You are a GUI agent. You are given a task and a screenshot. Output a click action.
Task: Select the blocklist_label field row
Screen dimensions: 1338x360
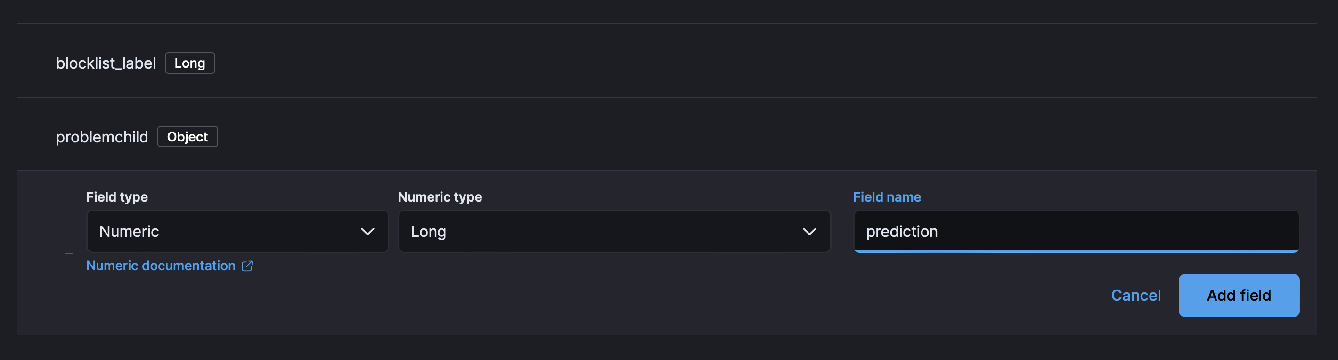point(106,63)
